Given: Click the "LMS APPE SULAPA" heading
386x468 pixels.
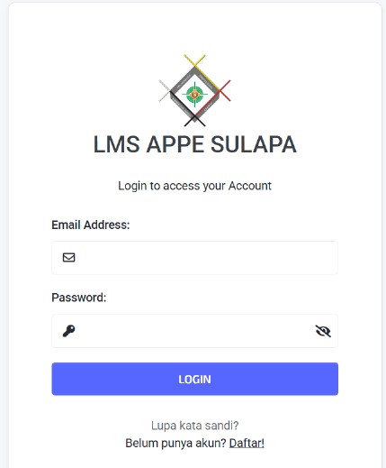Looking at the screenshot, I should (194, 144).
